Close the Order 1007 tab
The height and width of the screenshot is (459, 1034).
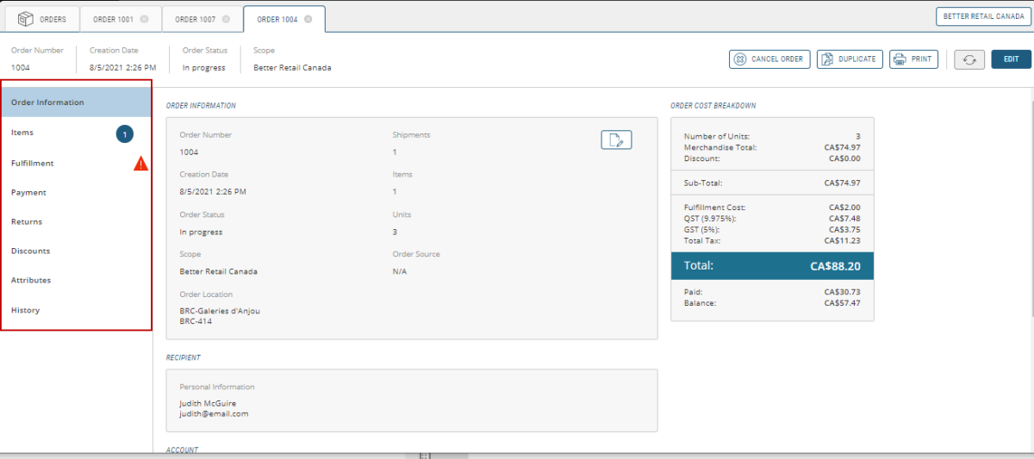point(226,19)
